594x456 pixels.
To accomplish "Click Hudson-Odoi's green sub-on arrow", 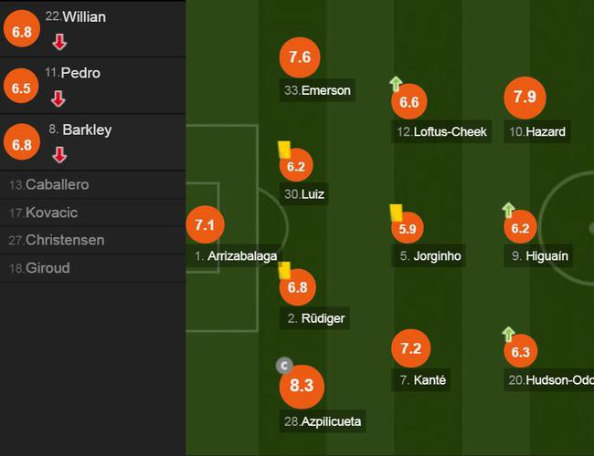I will click(508, 334).
